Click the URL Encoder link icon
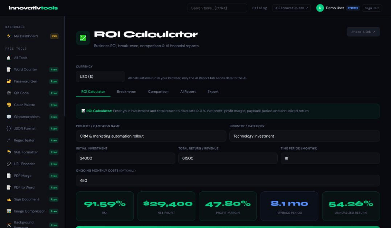Image resolution: width=391 pixels, height=228 pixels. coord(9,164)
